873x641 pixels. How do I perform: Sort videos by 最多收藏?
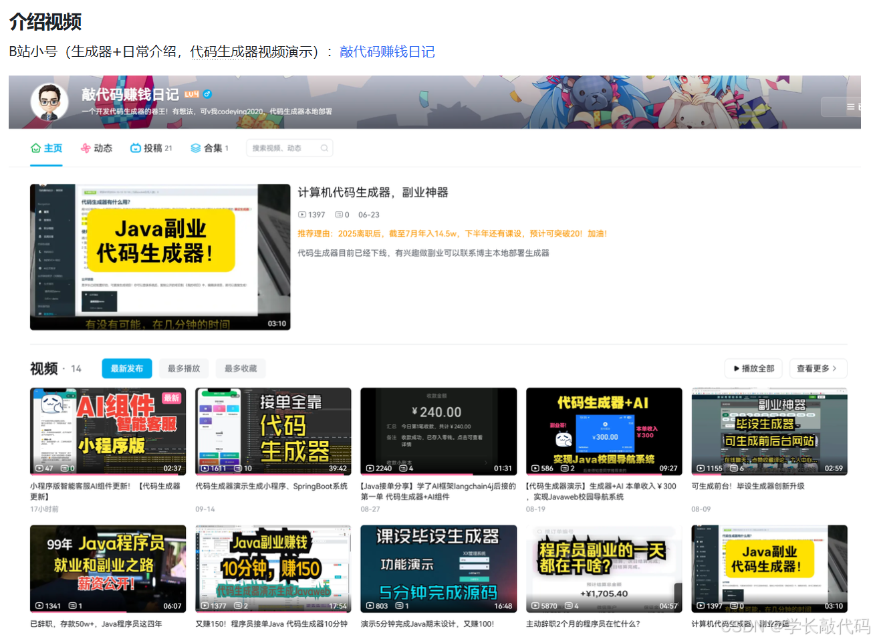(241, 368)
